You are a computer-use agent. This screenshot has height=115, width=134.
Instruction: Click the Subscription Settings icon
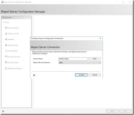tap(6, 68)
